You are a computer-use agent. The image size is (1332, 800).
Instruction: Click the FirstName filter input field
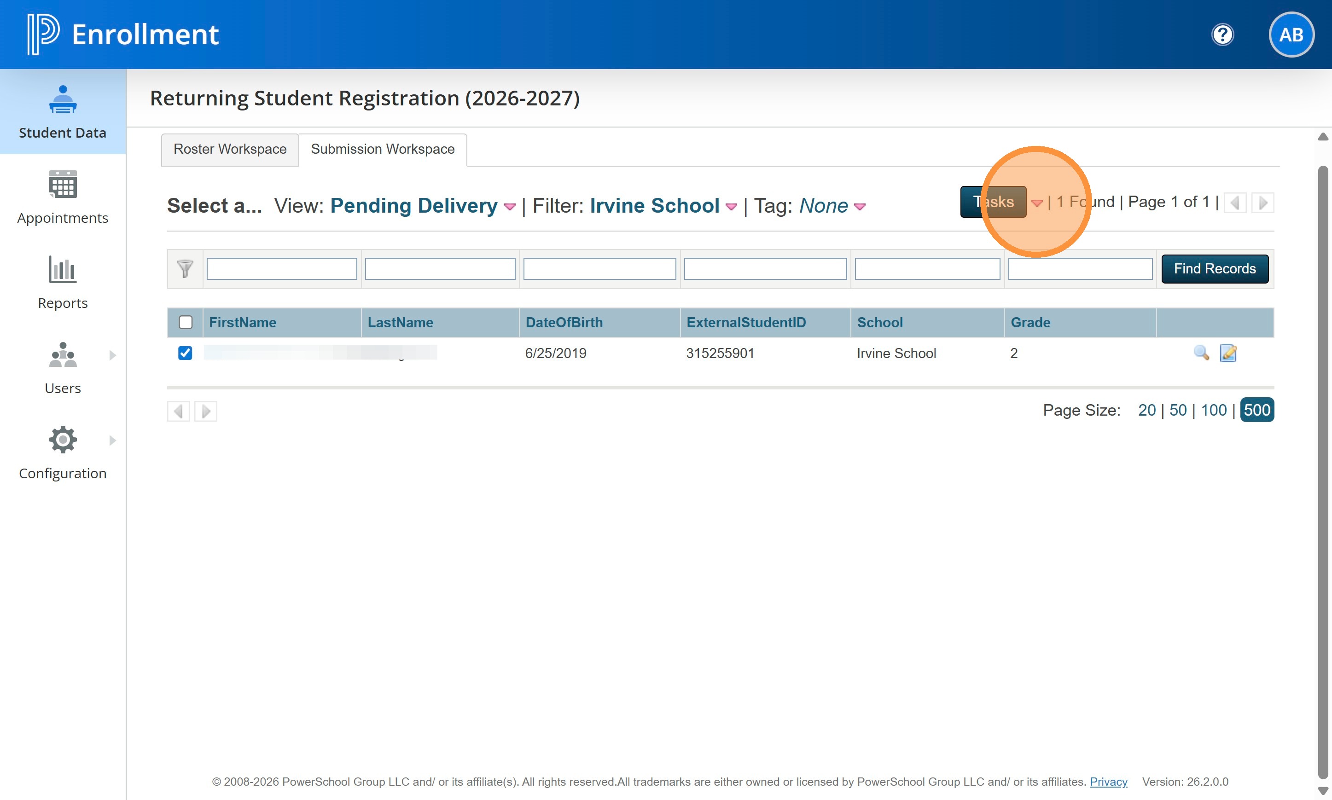pos(281,268)
